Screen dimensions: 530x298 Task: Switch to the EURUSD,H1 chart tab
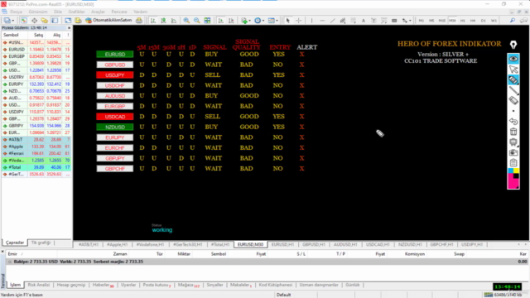click(282, 244)
